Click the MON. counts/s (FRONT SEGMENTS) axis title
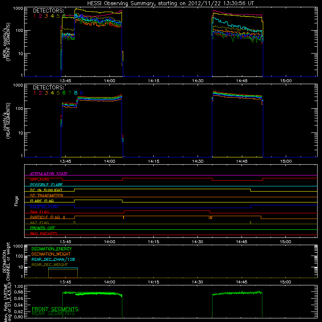Image resolution: width=322 pixels, height=322 pixels. point(6,42)
